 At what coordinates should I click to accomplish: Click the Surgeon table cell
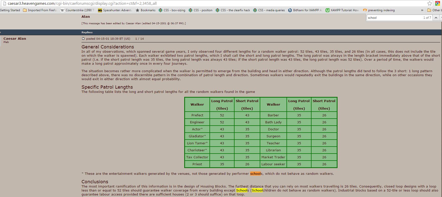(x=273, y=136)
